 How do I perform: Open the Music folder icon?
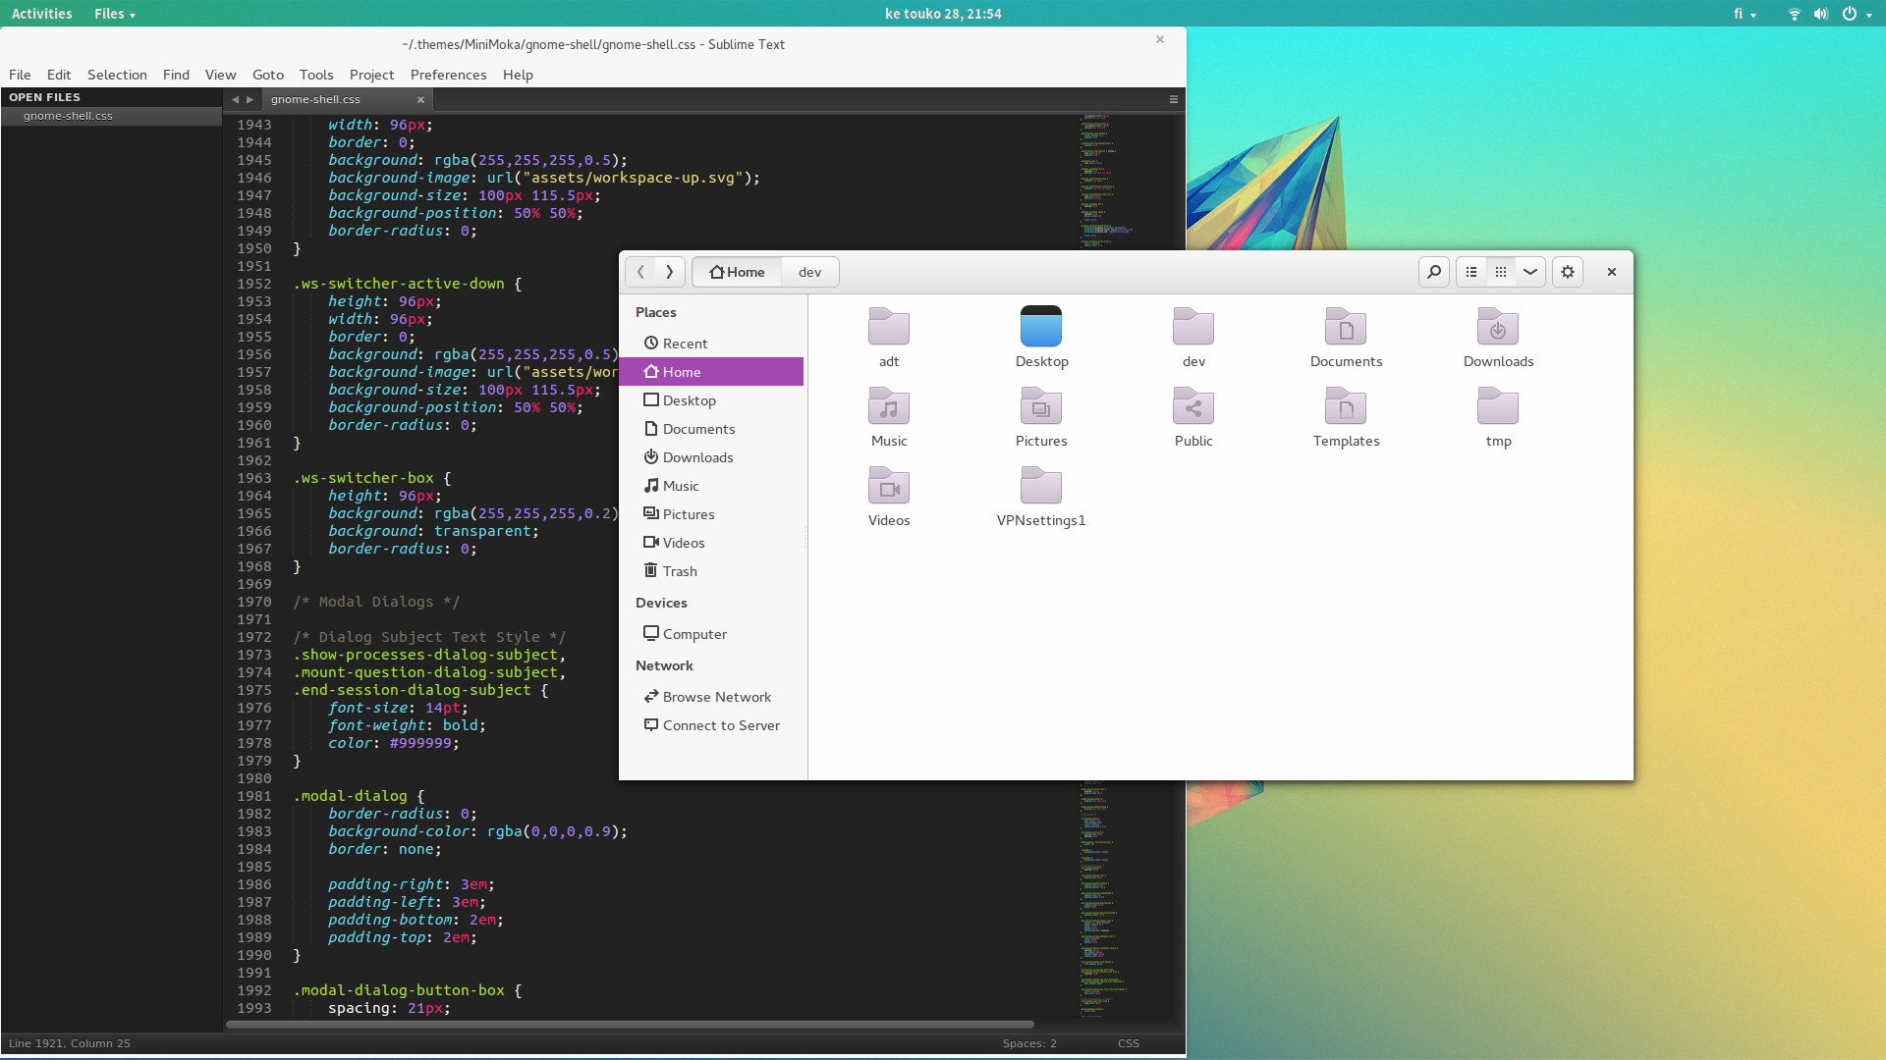[889, 407]
